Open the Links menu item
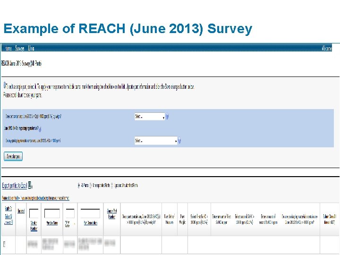The height and width of the screenshot is (255, 340). coord(31,48)
